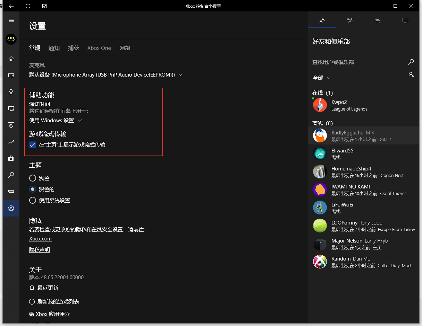This screenshot has height=326, width=422.
Task: Select Major Nelson Larry Hryb
Action: [364, 244]
